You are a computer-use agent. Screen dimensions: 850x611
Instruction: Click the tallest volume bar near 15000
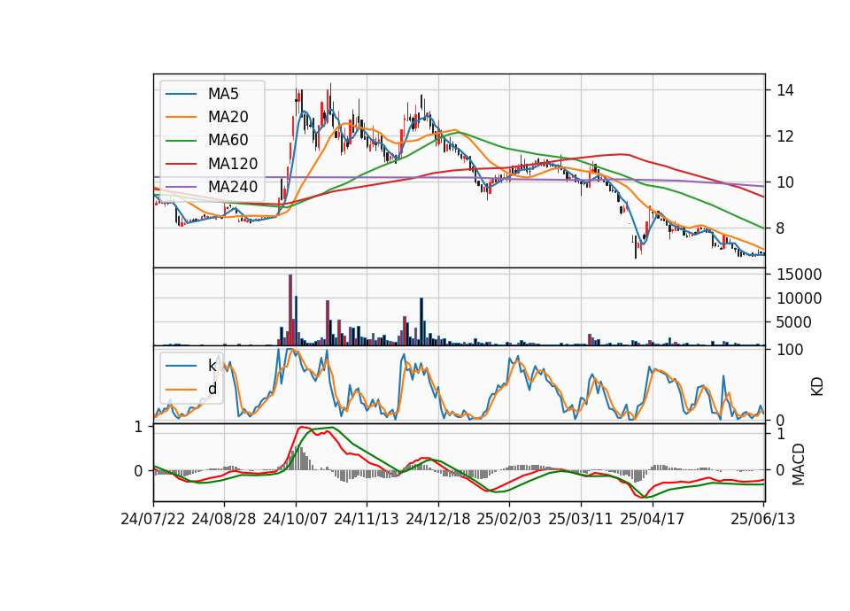[x=290, y=310]
